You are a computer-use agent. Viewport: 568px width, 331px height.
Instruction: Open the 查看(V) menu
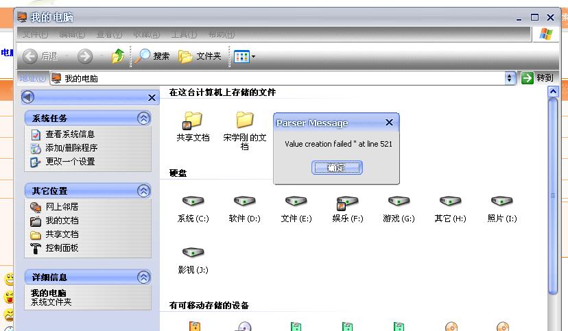pos(109,34)
